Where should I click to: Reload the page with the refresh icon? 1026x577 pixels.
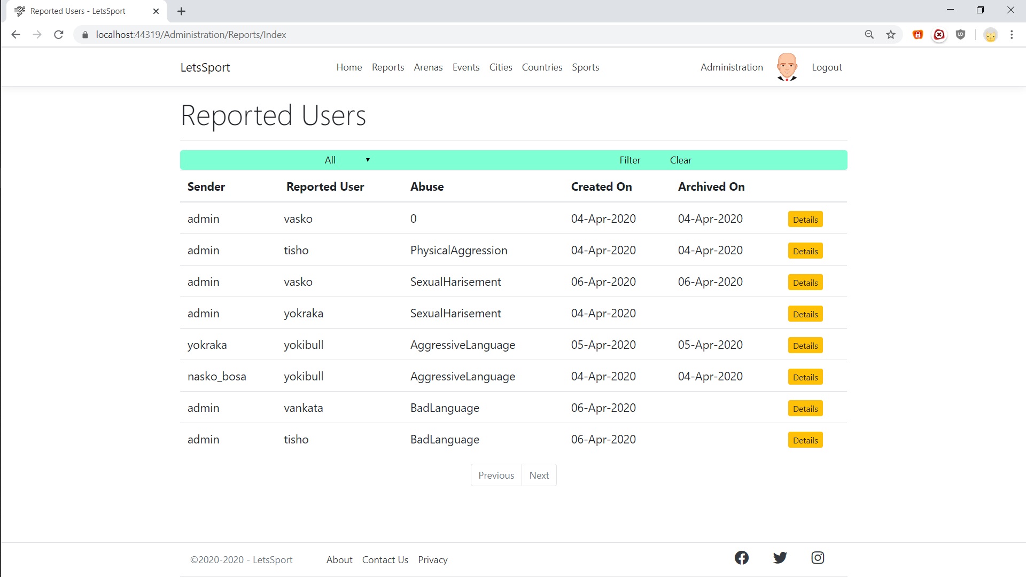(x=59, y=35)
